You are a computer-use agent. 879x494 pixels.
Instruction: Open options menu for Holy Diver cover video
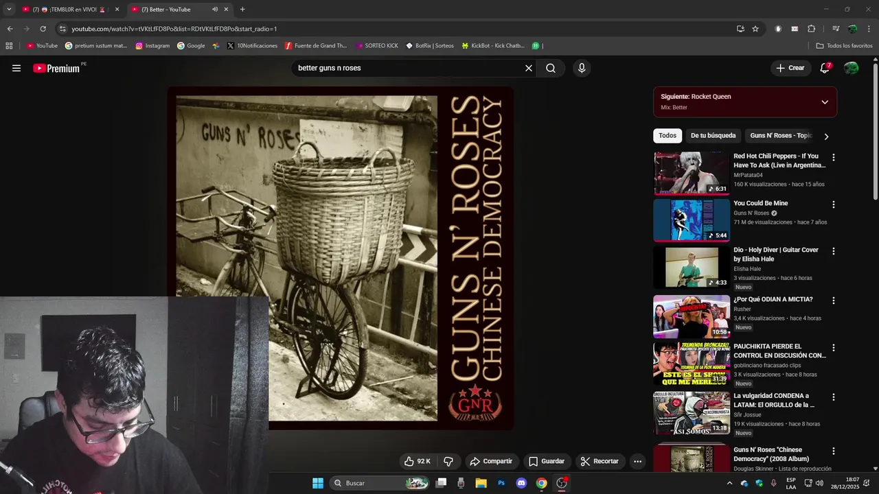834,251
